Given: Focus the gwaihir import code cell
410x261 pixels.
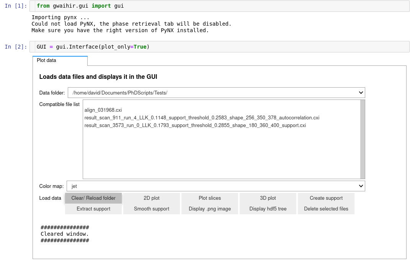Looking at the screenshot, I should coord(222,6).
